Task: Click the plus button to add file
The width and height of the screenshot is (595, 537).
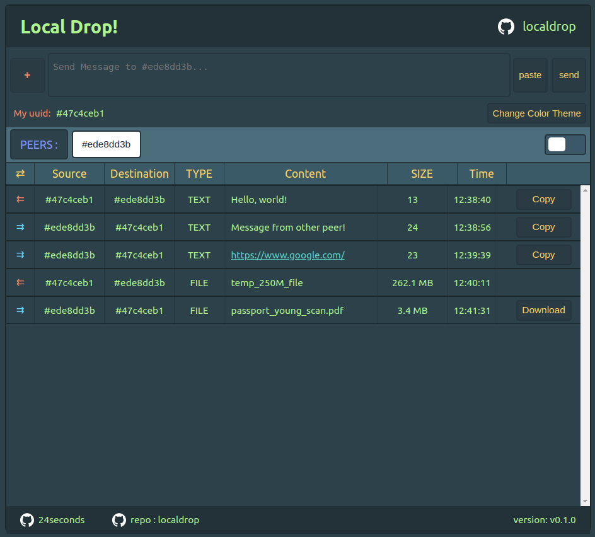Action: (27, 75)
